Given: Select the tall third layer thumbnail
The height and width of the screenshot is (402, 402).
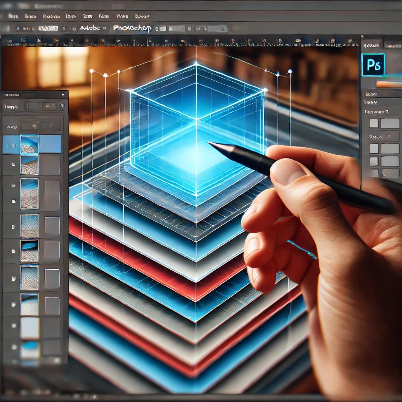Looking at the screenshot, I should click(29, 194).
